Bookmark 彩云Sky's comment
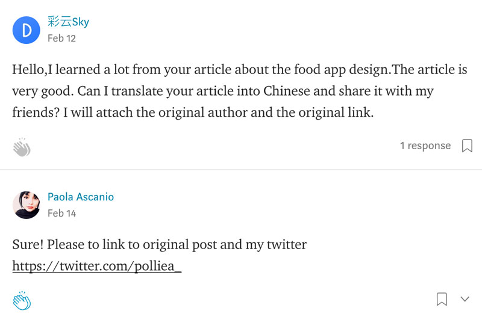 pyautogui.click(x=467, y=146)
